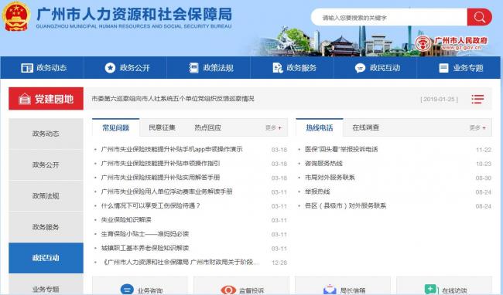Click the 监督投诉 eye icon
The width and height of the screenshot is (503, 295).
228,290
